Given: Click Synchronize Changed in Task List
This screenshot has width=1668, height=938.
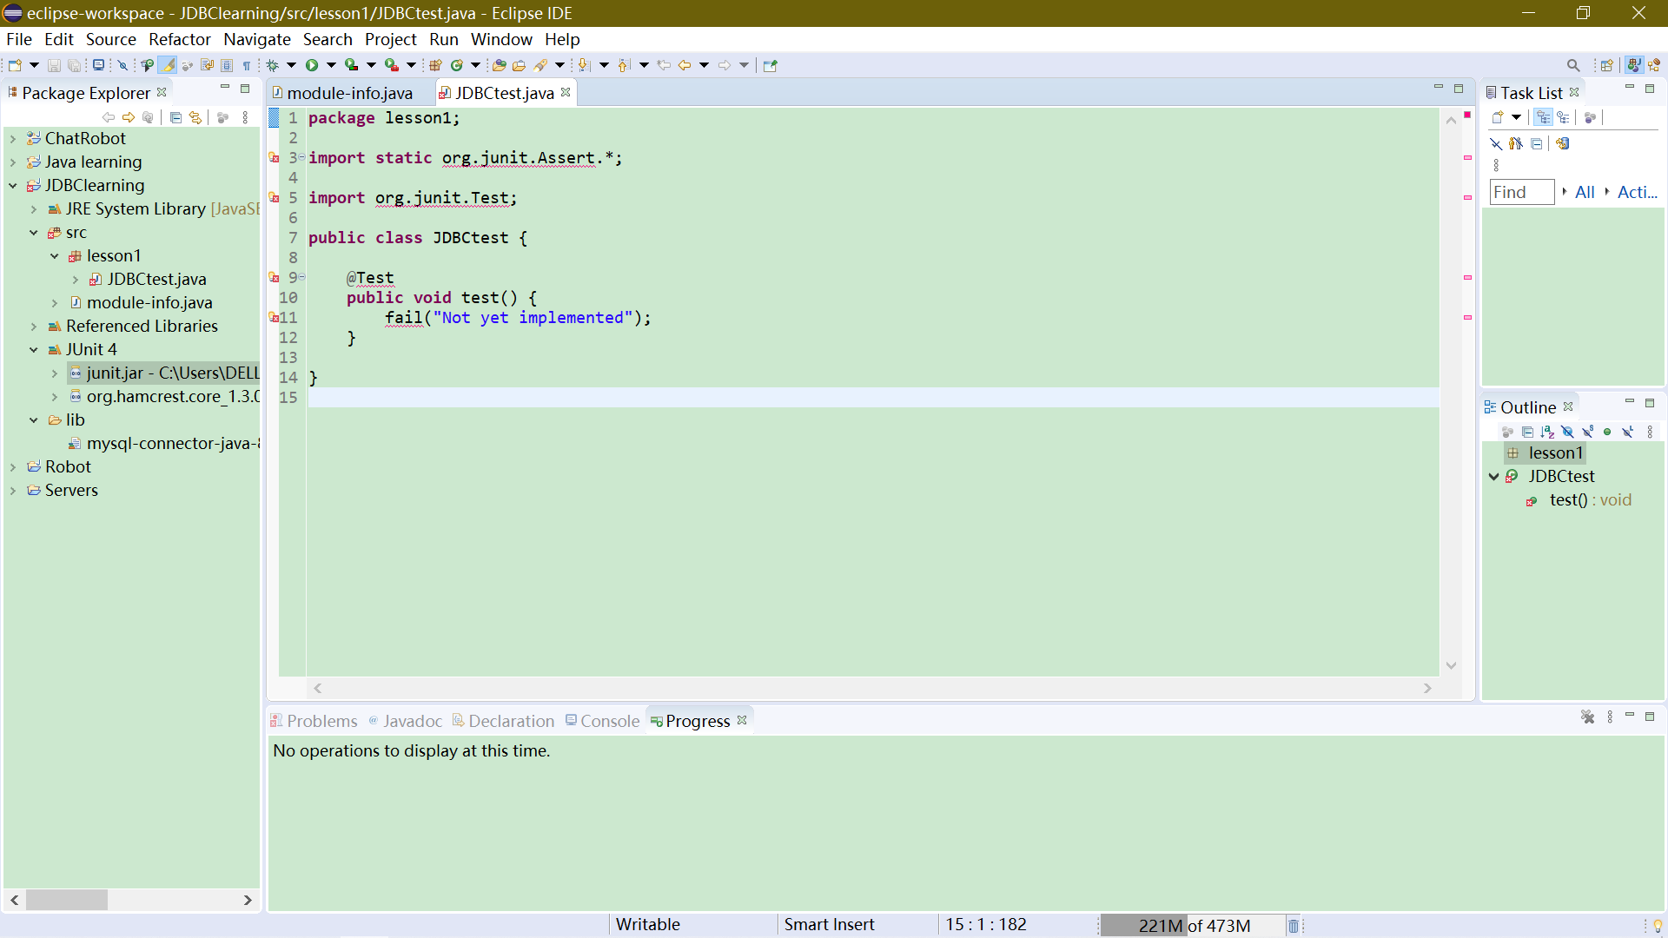Looking at the screenshot, I should tap(1562, 143).
